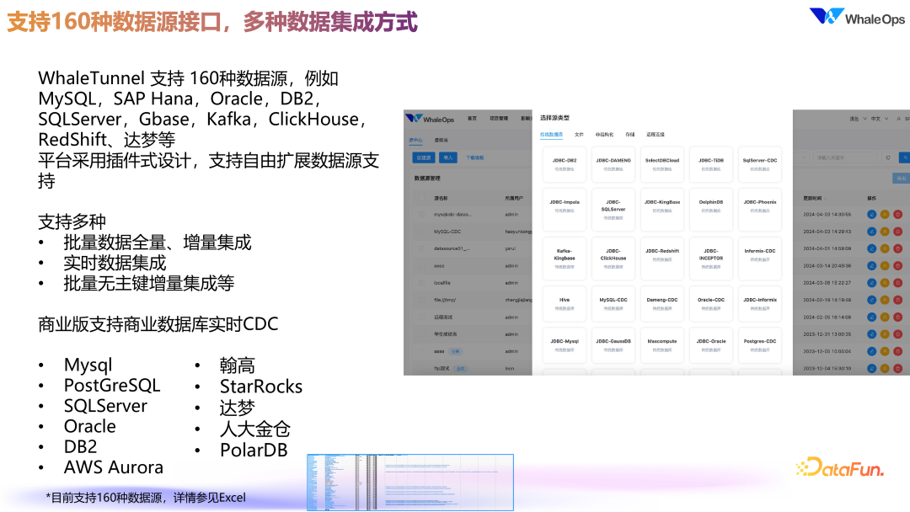The image size is (910, 512).
Task: Click the 导出 button
Action: click(902, 179)
